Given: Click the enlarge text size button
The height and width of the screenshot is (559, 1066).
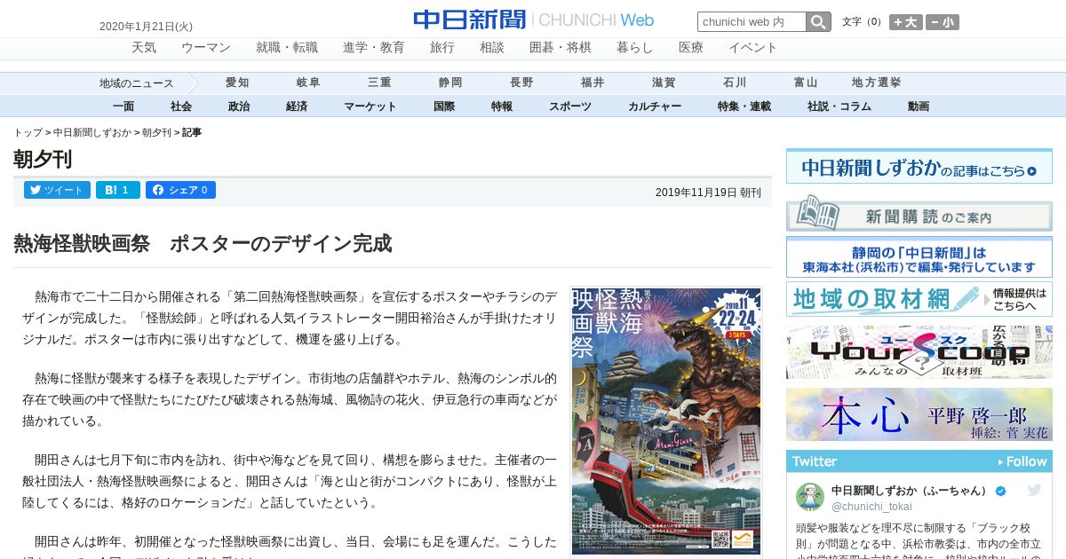Looking at the screenshot, I should tap(906, 22).
